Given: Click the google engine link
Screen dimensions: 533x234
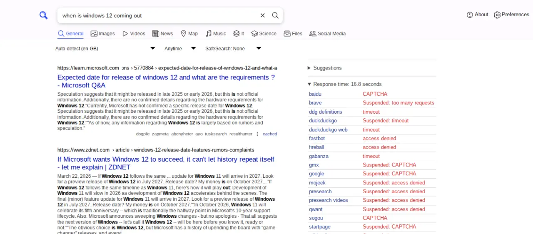Looking at the screenshot, I should [x=316, y=174].
